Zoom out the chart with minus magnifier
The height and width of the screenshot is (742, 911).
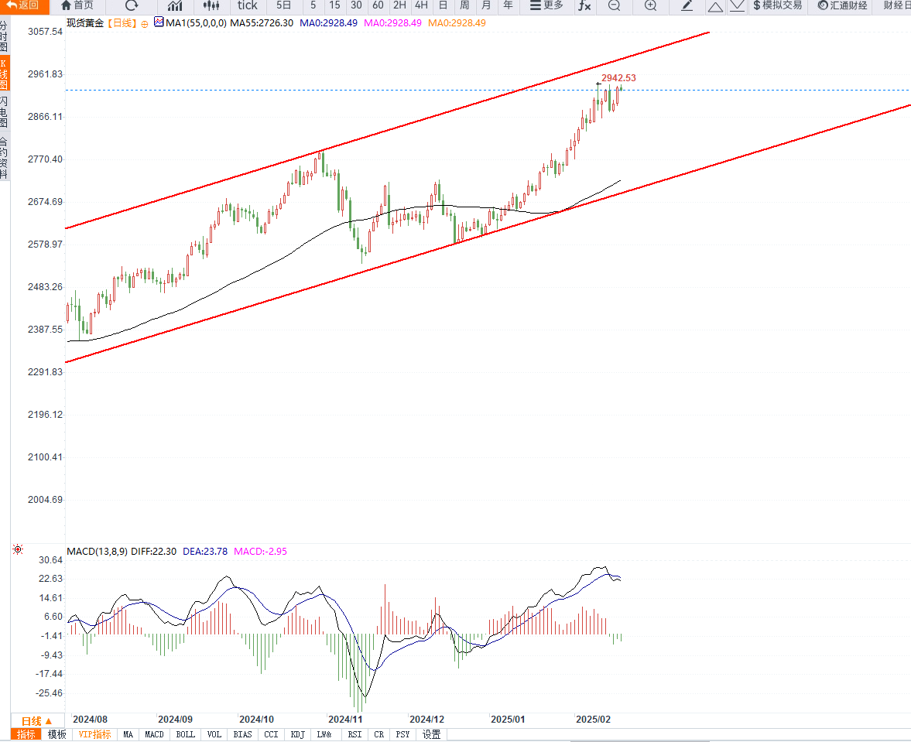click(x=614, y=6)
